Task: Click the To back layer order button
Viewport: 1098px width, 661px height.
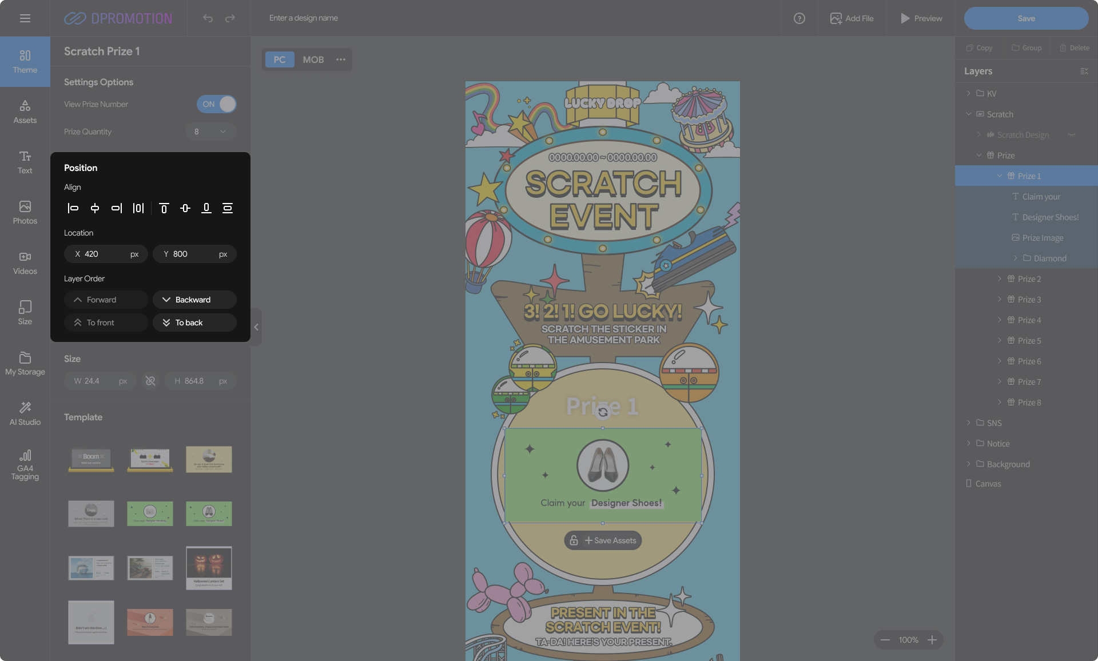Action: coord(194,322)
